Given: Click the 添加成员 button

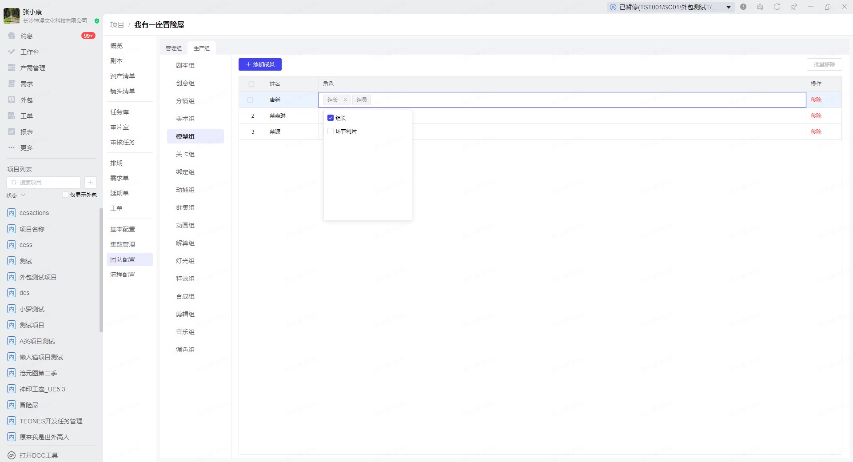Looking at the screenshot, I should tap(260, 64).
